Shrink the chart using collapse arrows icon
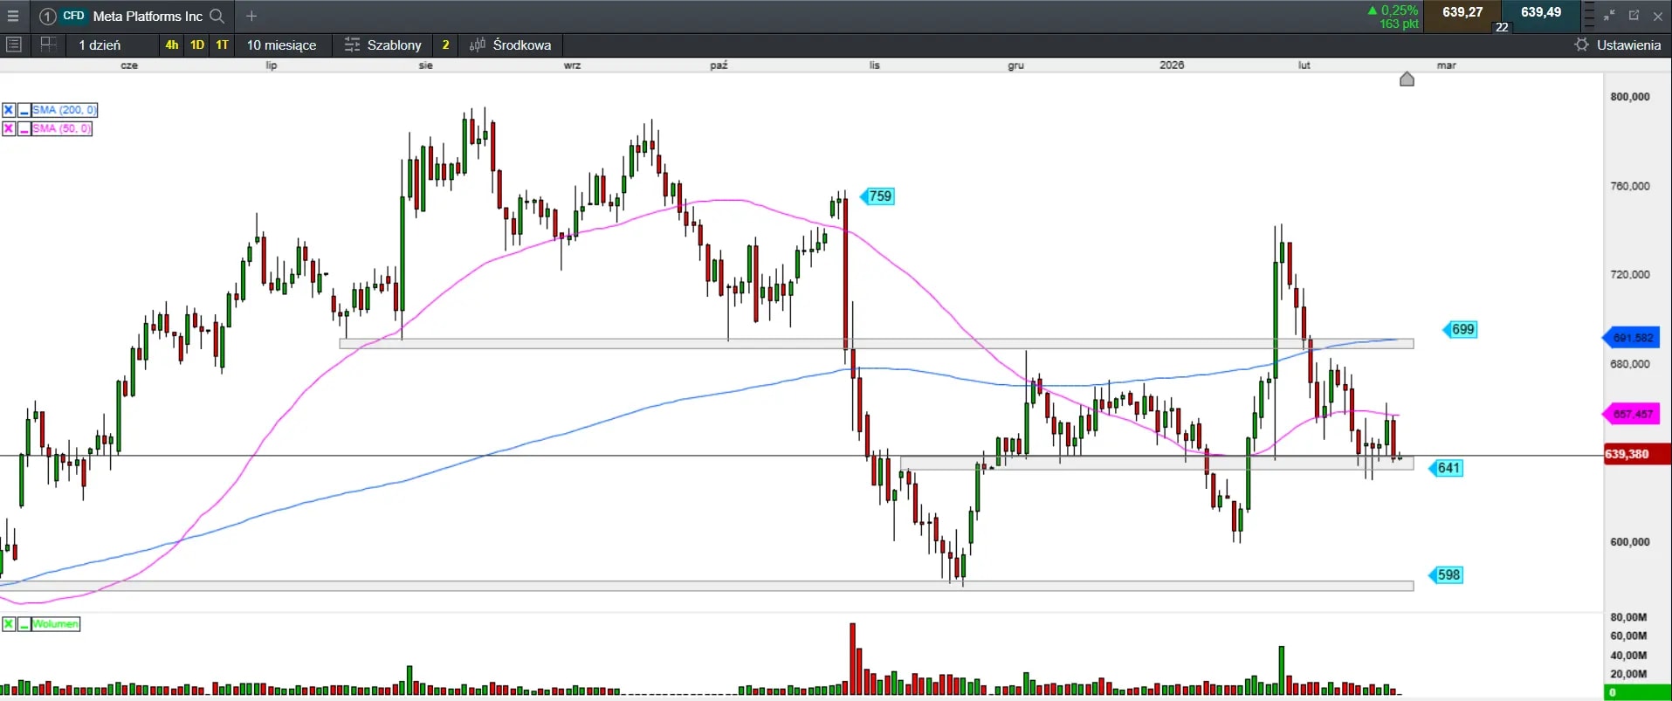The height and width of the screenshot is (701, 1672). pyautogui.click(x=1609, y=16)
